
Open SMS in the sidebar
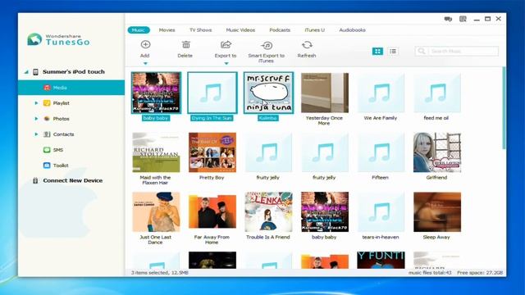coord(58,150)
